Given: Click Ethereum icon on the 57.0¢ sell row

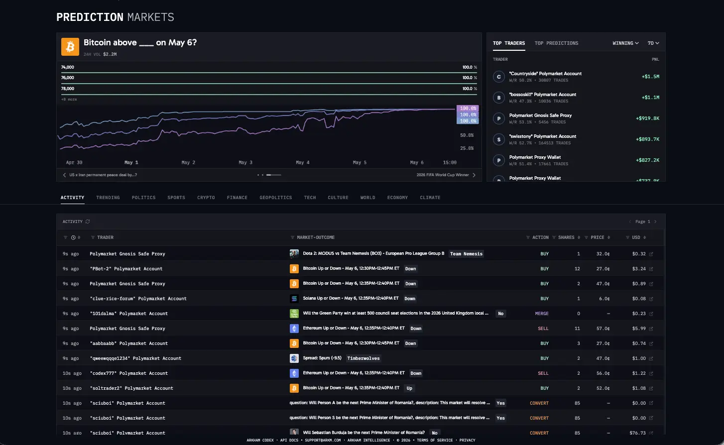Looking at the screenshot, I should (294, 328).
